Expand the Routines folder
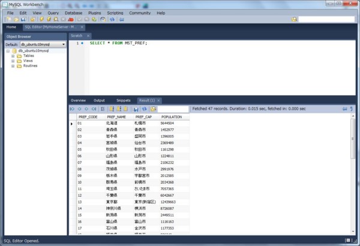 point(13,66)
